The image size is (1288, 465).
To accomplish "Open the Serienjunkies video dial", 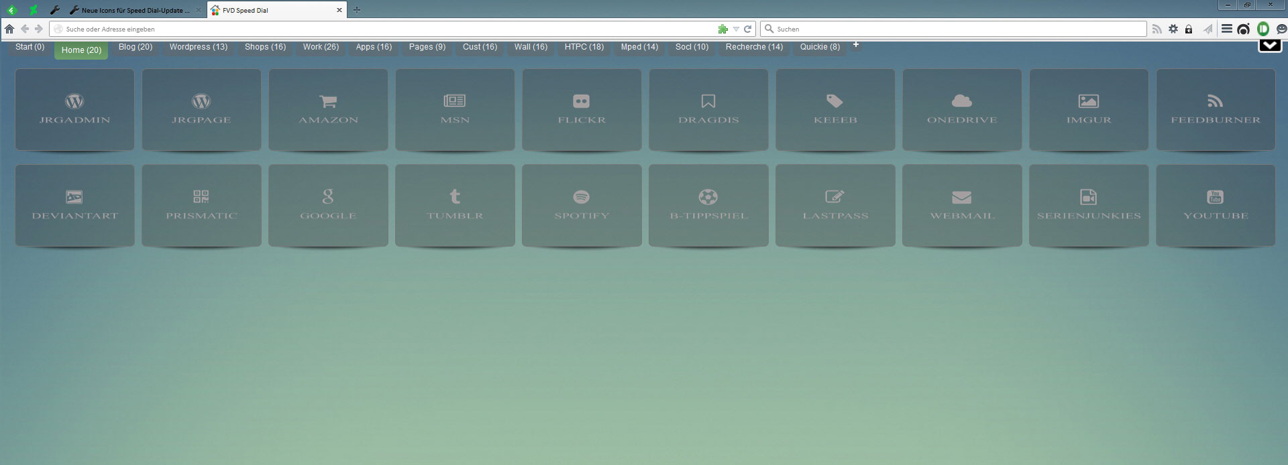I will pos(1089,206).
